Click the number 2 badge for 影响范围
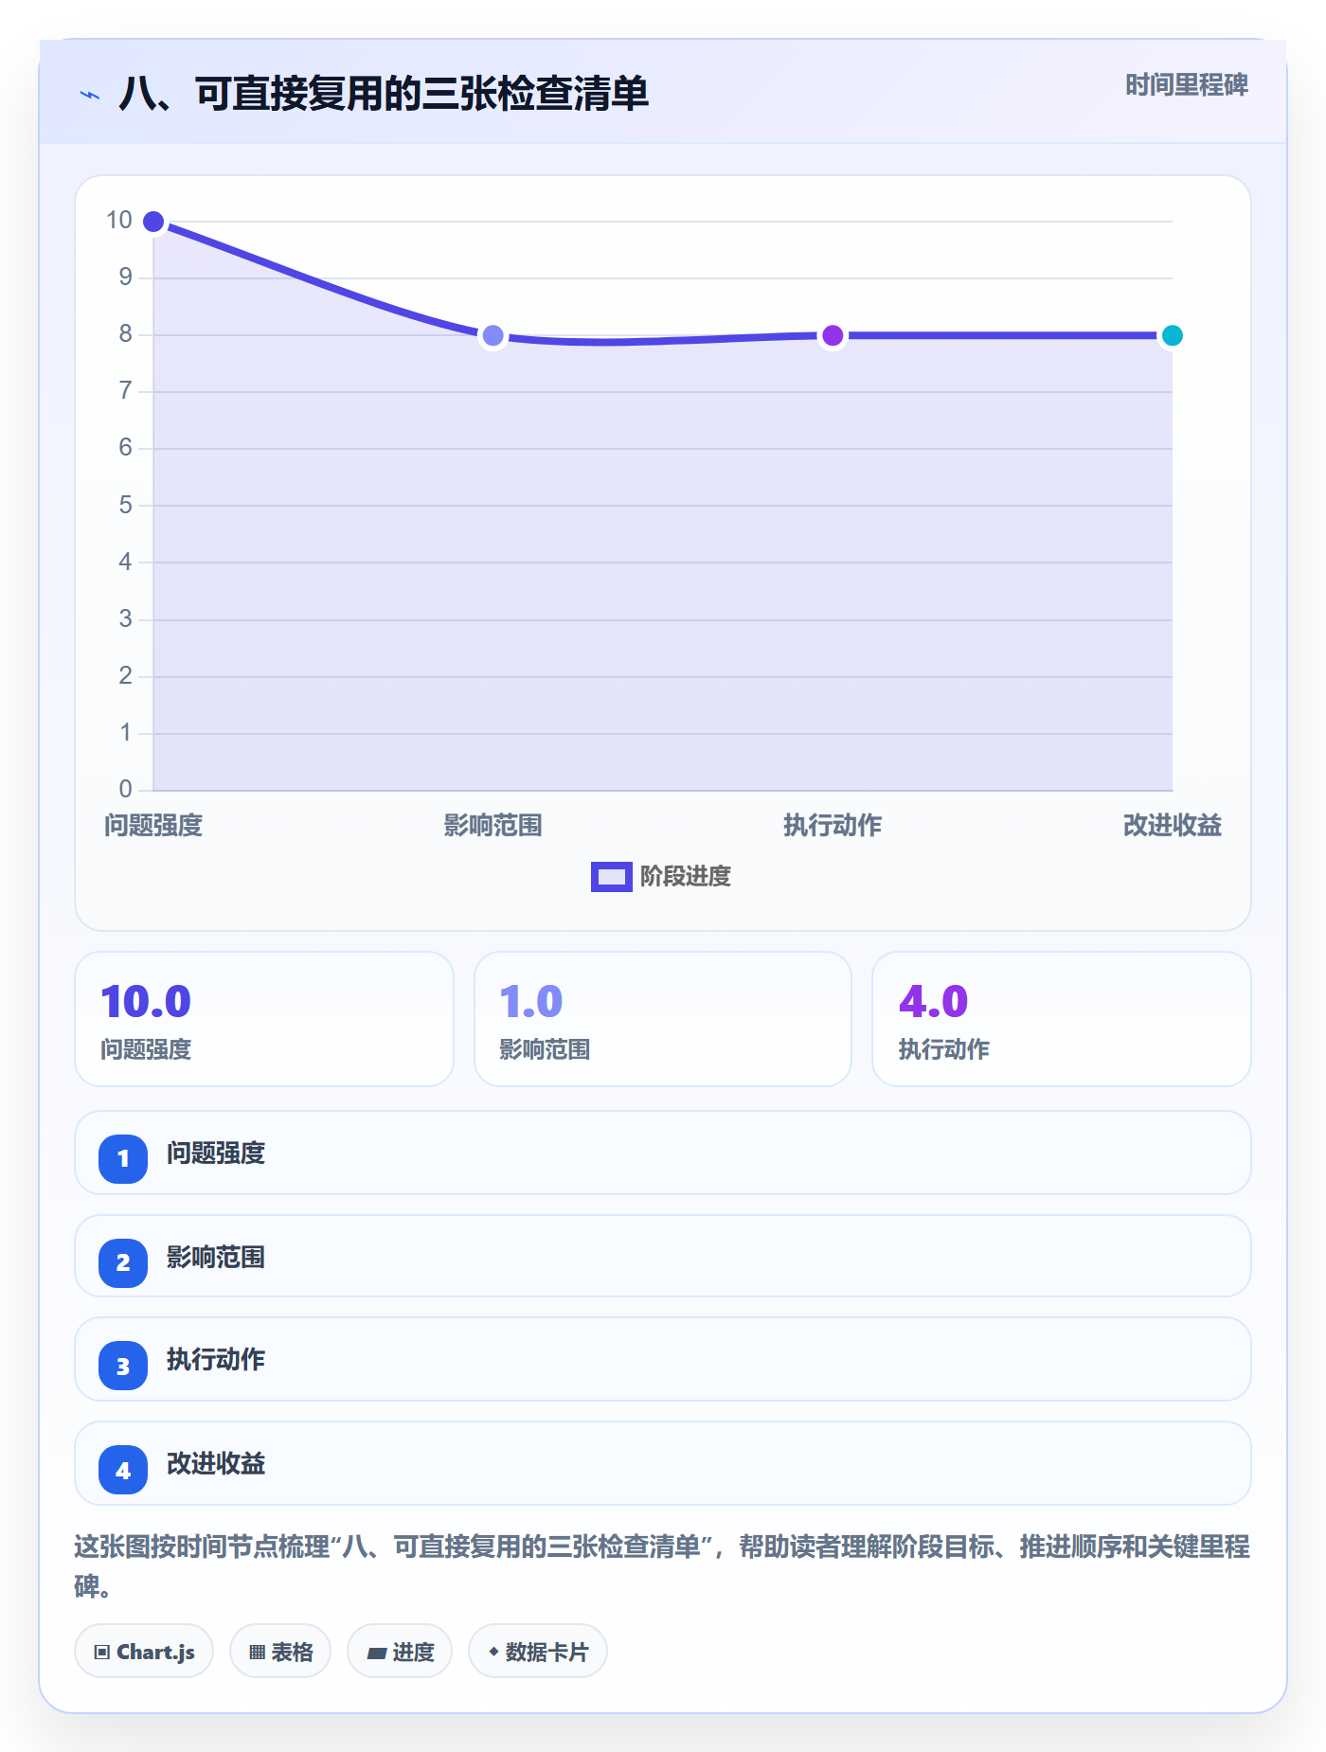The height and width of the screenshot is (1752, 1326). coord(123,1262)
